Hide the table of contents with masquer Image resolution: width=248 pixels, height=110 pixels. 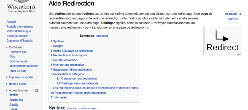(102, 36)
